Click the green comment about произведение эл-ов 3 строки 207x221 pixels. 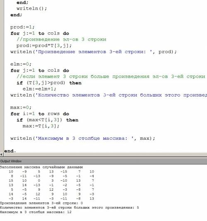click(x=61, y=39)
